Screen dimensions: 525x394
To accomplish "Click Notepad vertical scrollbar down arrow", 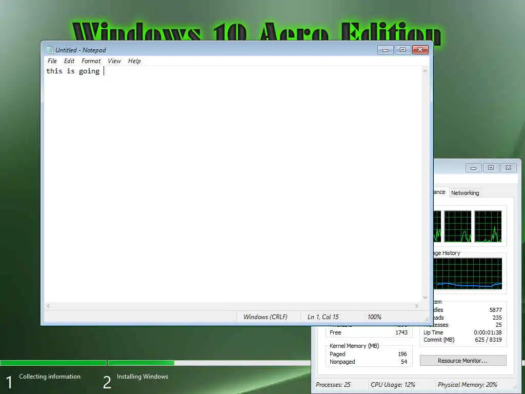I will (425, 297).
